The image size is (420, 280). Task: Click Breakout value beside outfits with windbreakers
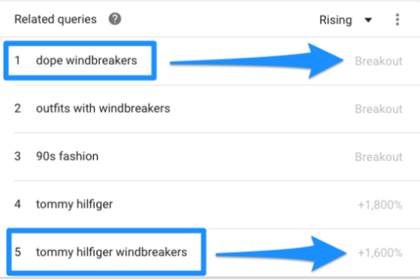click(378, 109)
